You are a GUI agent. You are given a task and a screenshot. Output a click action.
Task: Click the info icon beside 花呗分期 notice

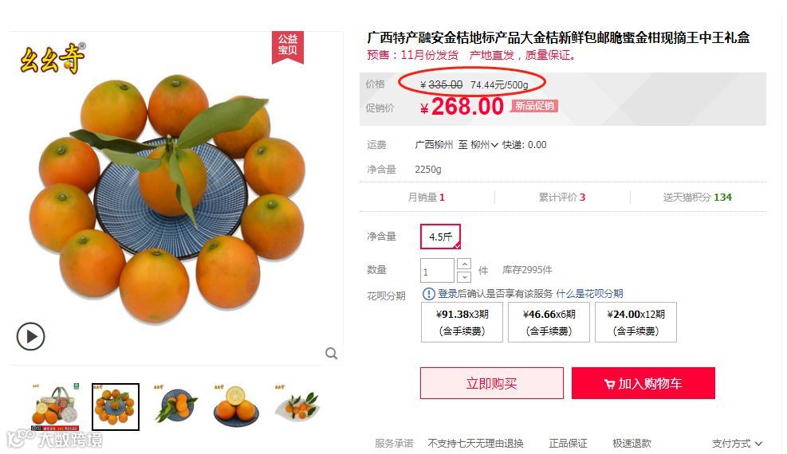(429, 294)
